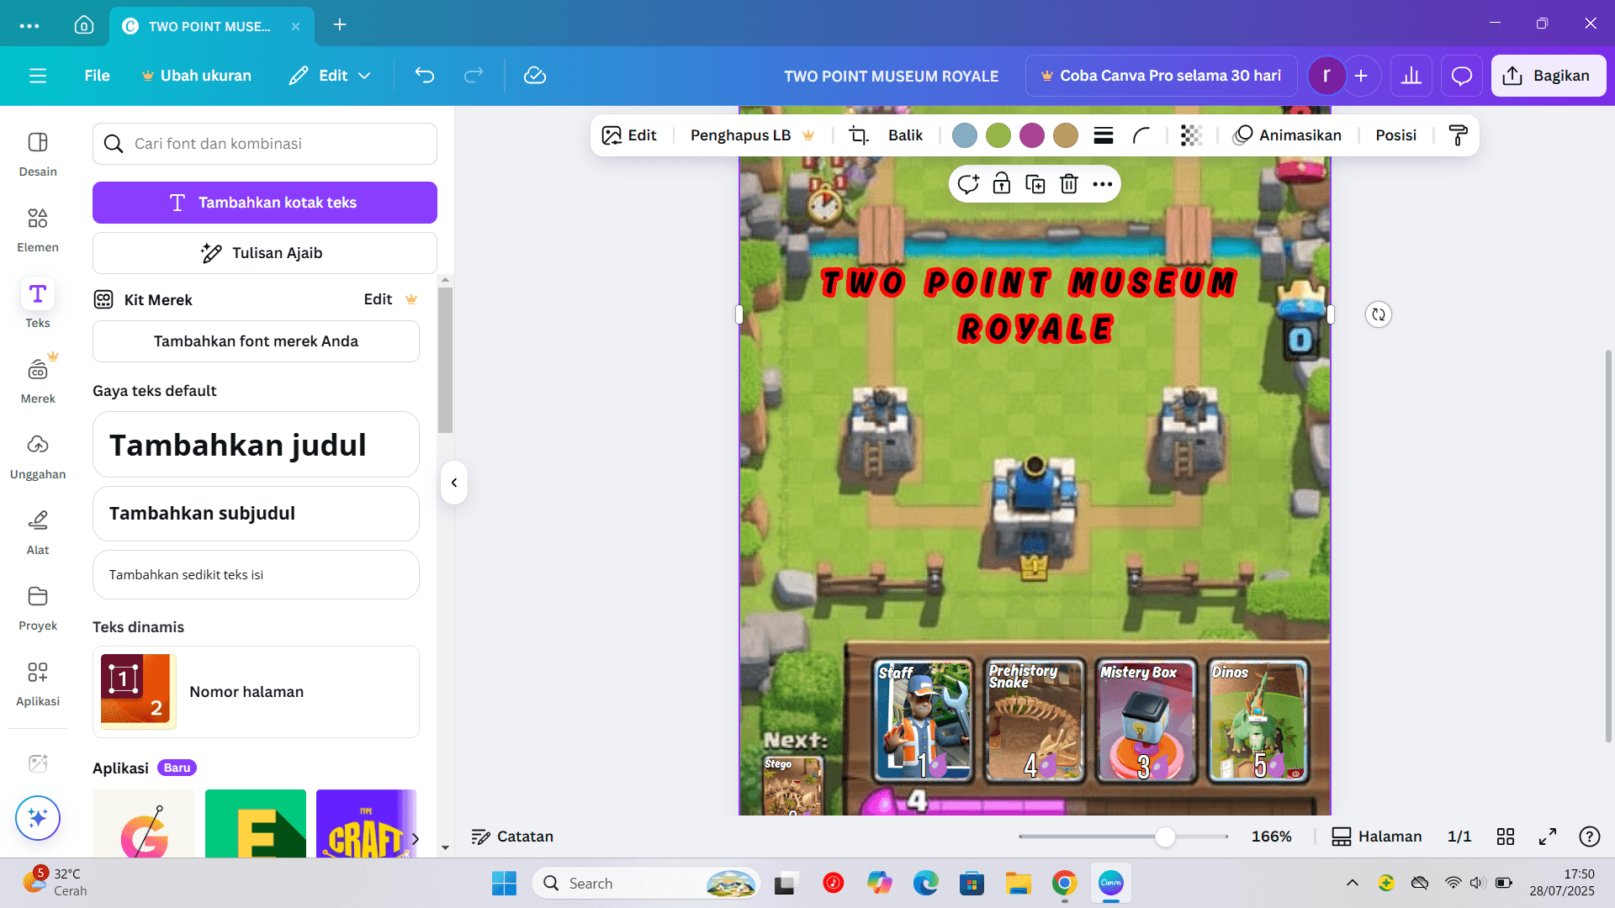Open the Canva AI assistant sparkle button

(x=38, y=817)
